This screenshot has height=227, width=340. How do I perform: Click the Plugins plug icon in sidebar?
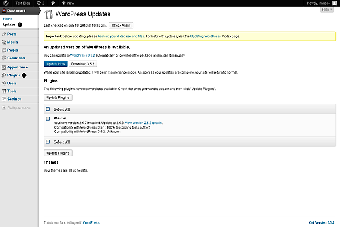4,75
